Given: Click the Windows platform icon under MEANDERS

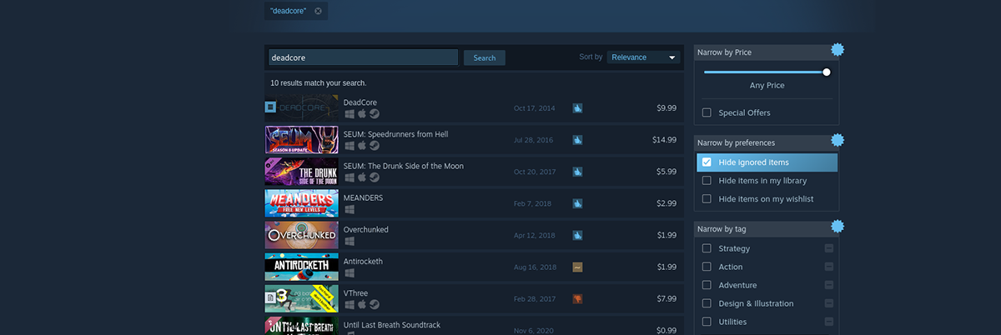Looking at the screenshot, I should 350,208.
